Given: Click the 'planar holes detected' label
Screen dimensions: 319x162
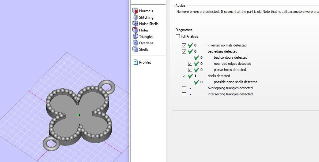Looking at the screenshot, I should 230,70.
